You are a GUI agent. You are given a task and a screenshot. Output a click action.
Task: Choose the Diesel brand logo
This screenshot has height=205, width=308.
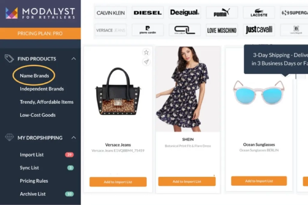point(147,13)
